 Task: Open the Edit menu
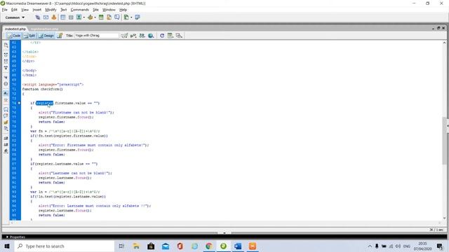click(x=14, y=10)
